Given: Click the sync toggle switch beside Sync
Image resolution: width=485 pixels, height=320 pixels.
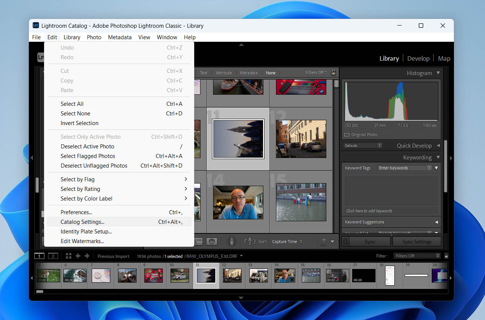Looking at the screenshot, I should [346, 242].
